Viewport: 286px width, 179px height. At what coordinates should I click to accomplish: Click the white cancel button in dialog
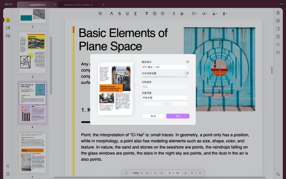(153, 116)
